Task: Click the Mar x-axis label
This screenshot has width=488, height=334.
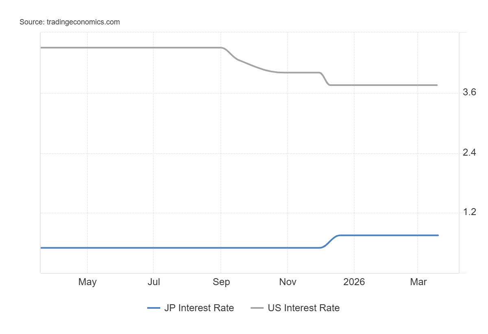Action: pyautogui.click(x=418, y=282)
